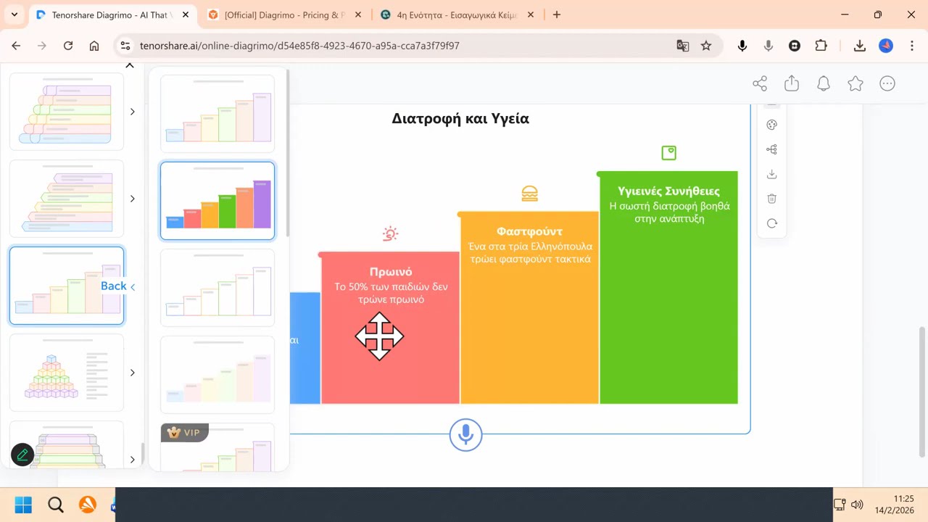Open the color palette theme tool
The height and width of the screenshot is (522, 928).
tap(771, 125)
